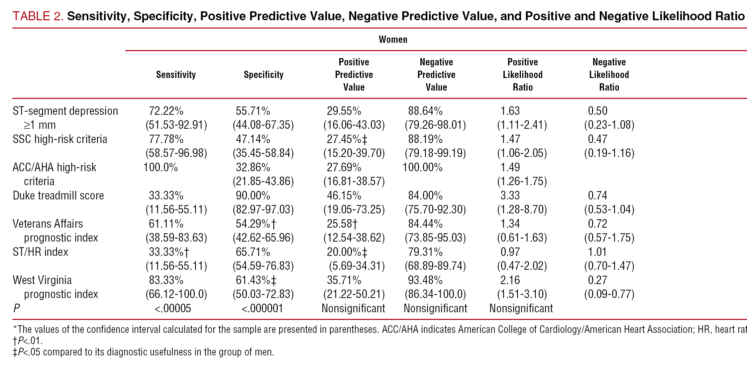
Task: Select the Positive Predictive Value header
Action: pos(354,75)
